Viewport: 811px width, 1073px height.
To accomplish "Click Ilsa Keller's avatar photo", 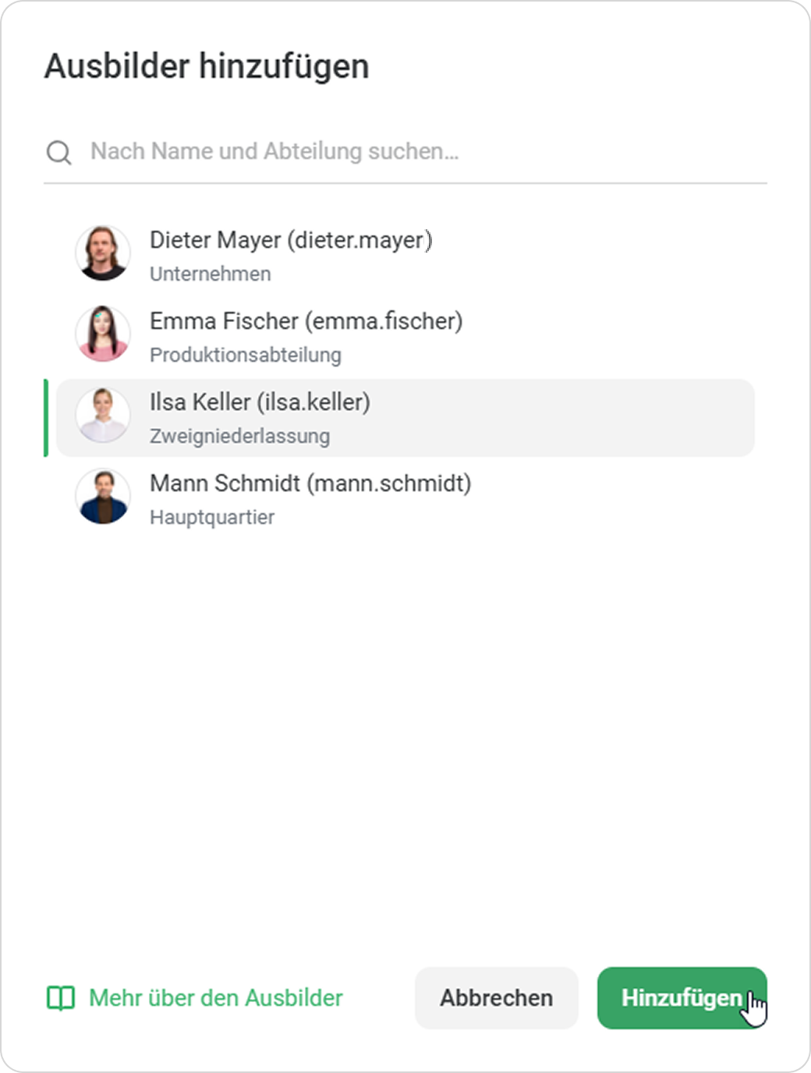I will point(103,416).
